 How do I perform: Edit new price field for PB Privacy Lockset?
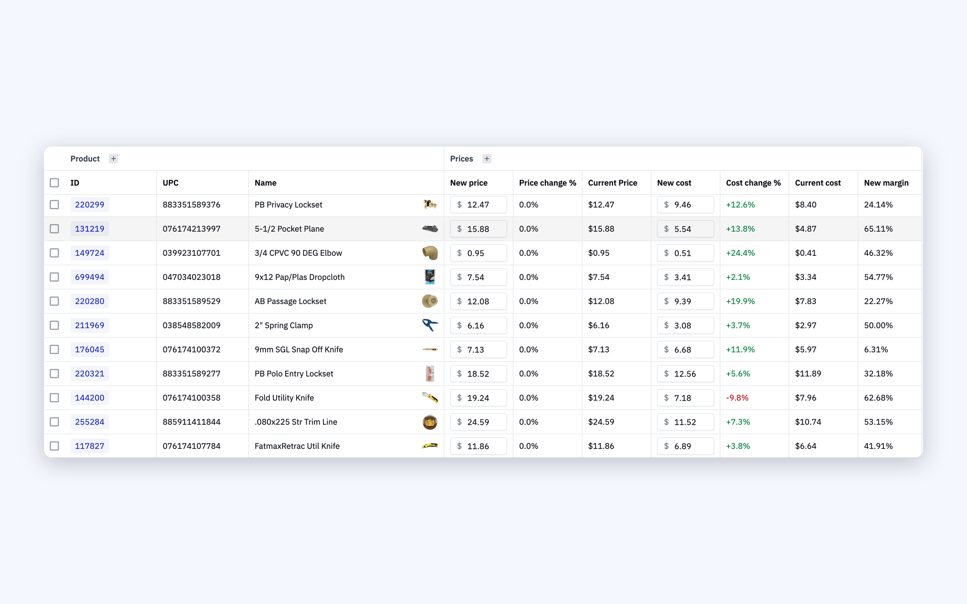(478, 205)
